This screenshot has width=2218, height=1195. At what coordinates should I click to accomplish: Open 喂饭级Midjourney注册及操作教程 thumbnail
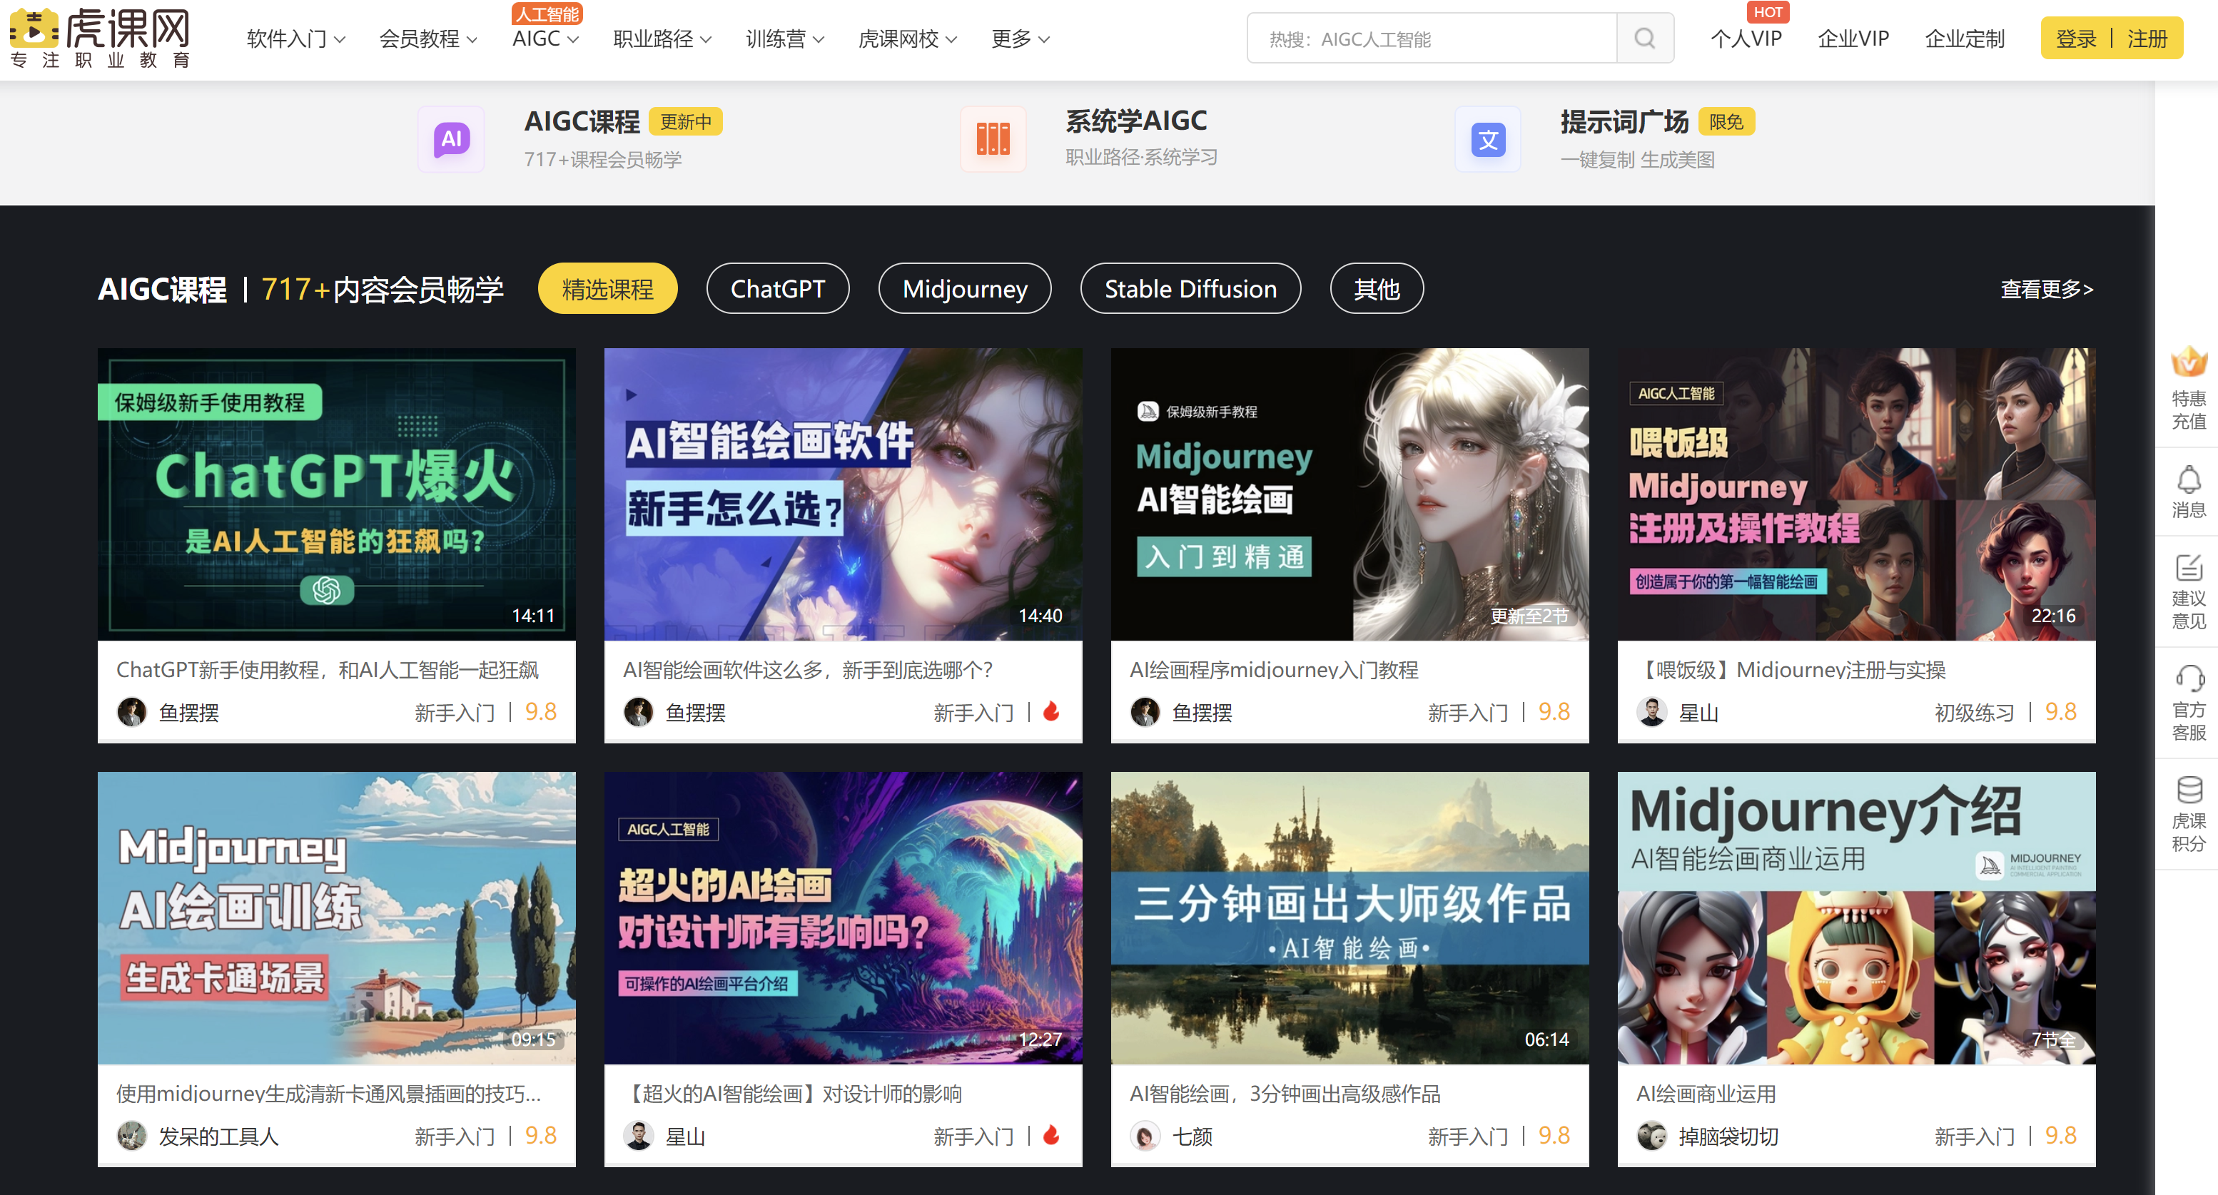tap(1856, 493)
